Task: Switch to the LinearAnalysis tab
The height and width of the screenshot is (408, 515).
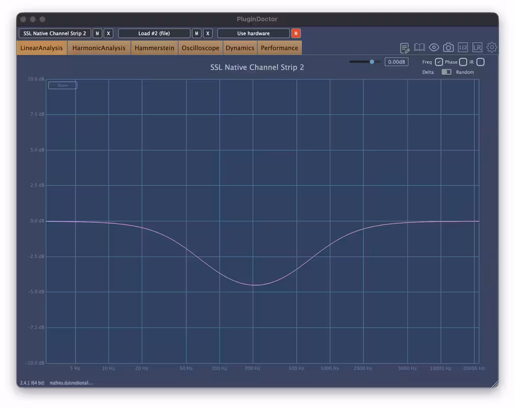Action: (42, 48)
